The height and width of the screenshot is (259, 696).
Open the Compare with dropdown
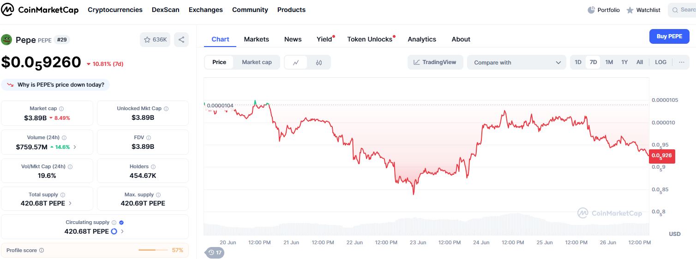(516, 62)
